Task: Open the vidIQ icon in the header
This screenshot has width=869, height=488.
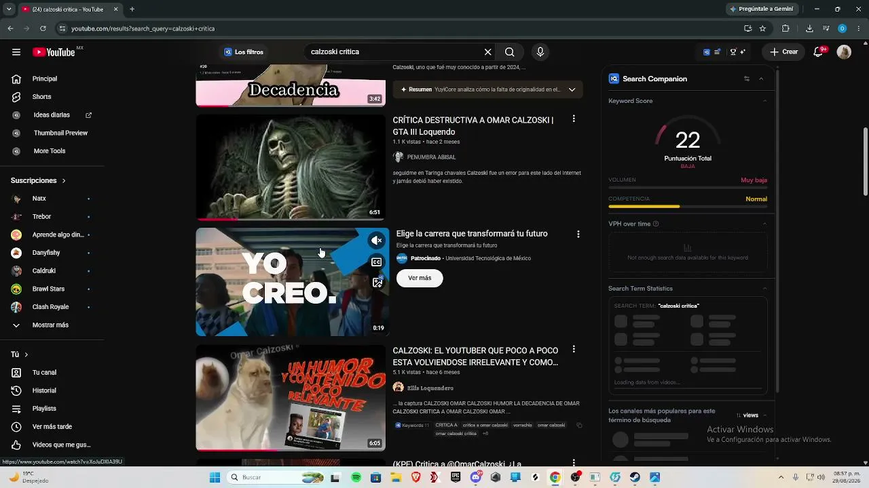Action: tap(707, 52)
